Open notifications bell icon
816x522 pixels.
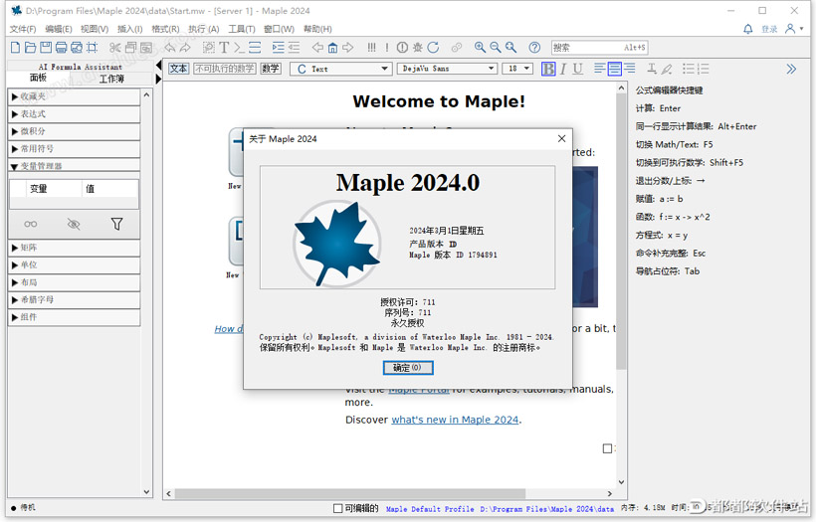point(747,29)
